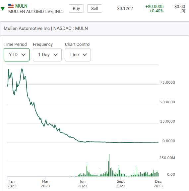Viewport: 189px width, 191px height.
Task: Select the MULLEN AUTOMOTIVE, INC. company name
Action: [x=35, y=12]
